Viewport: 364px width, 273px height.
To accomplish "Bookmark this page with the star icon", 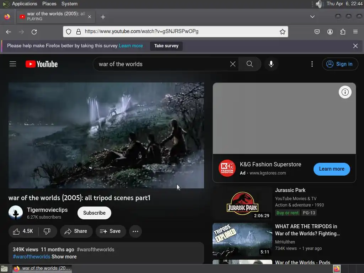I will (x=282, y=32).
